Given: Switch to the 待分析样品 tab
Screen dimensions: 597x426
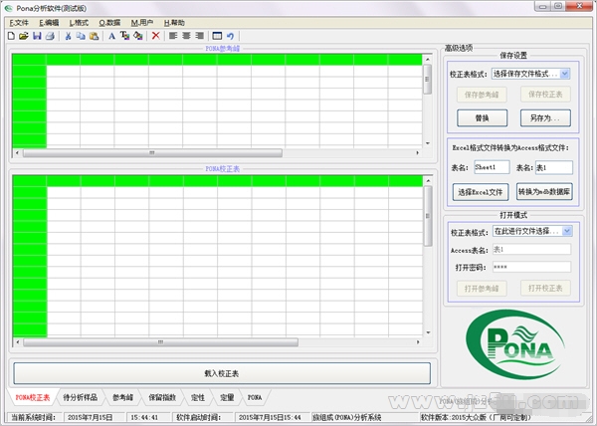Looking at the screenshot, I should [x=80, y=398].
